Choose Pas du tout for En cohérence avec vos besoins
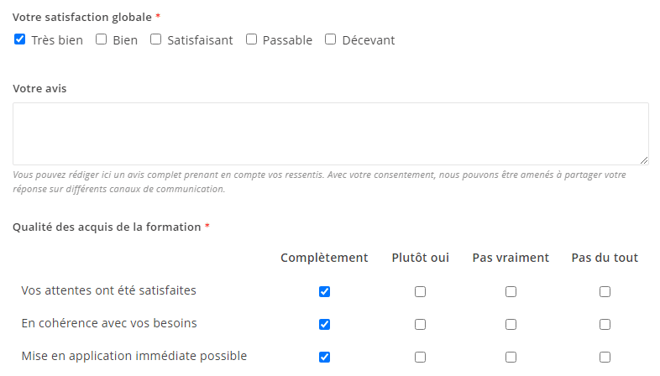 [605, 324]
